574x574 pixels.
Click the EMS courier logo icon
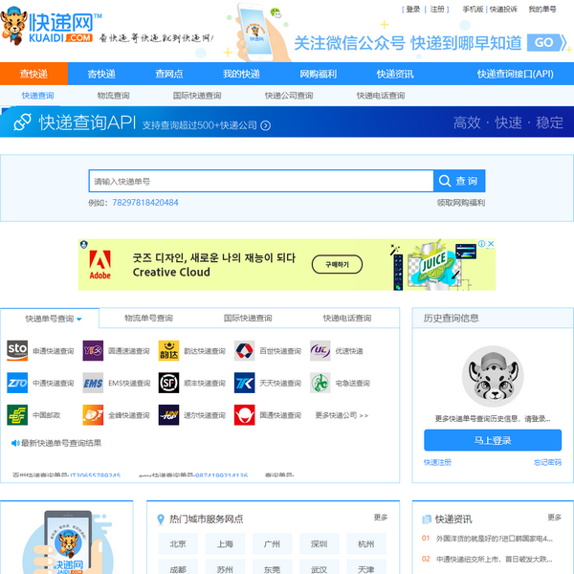pyautogui.click(x=93, y=383)
